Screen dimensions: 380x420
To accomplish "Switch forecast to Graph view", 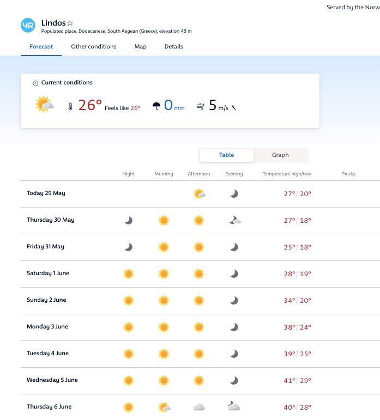I will point(280,155).
